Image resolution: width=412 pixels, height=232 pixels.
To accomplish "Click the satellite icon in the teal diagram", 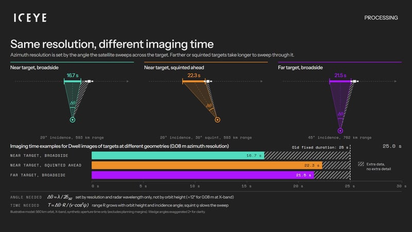I will coord(89,81).
